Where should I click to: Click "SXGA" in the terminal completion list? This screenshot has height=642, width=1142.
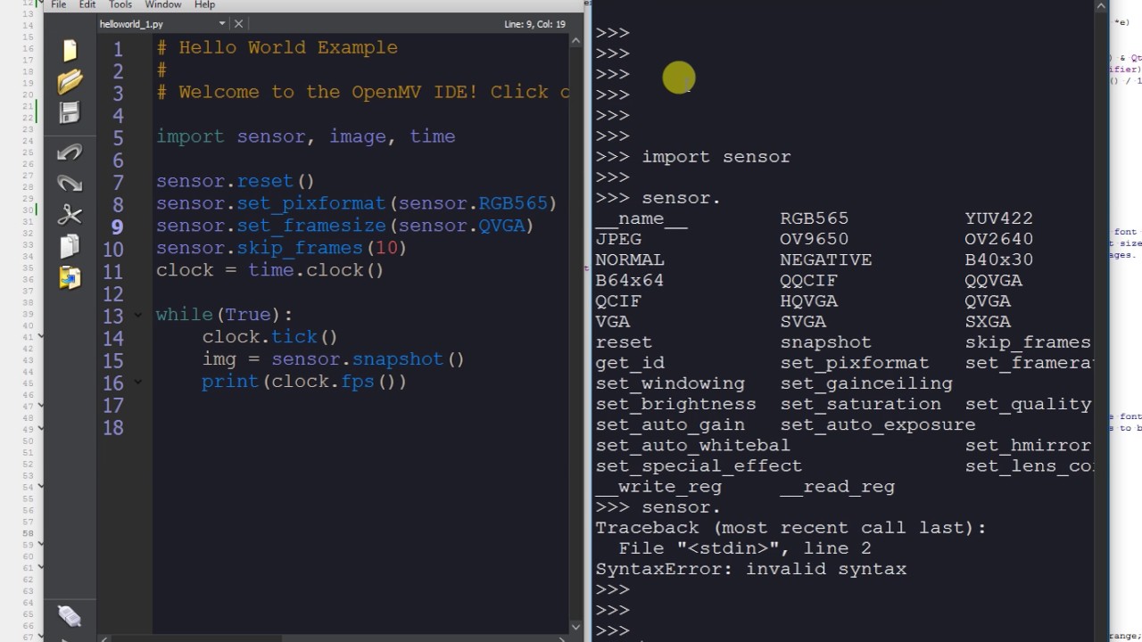[x=987, y=321]
